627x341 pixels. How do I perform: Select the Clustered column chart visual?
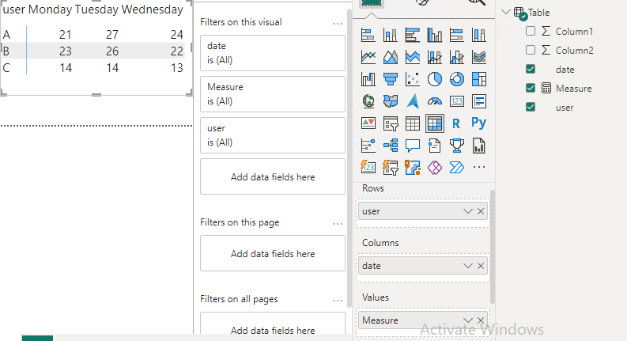click(x=435, y=36)
